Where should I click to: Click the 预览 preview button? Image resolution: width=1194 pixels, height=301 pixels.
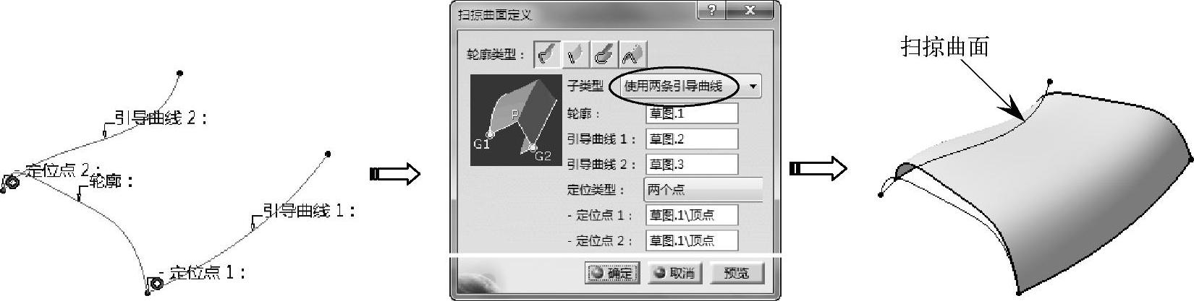pos(737,273)
